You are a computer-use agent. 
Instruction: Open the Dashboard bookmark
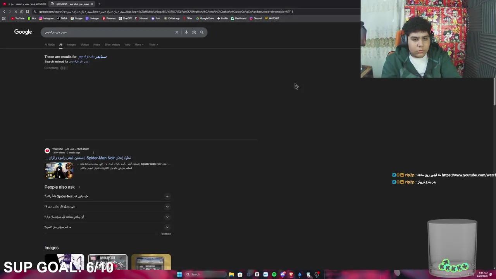(238, 18)
